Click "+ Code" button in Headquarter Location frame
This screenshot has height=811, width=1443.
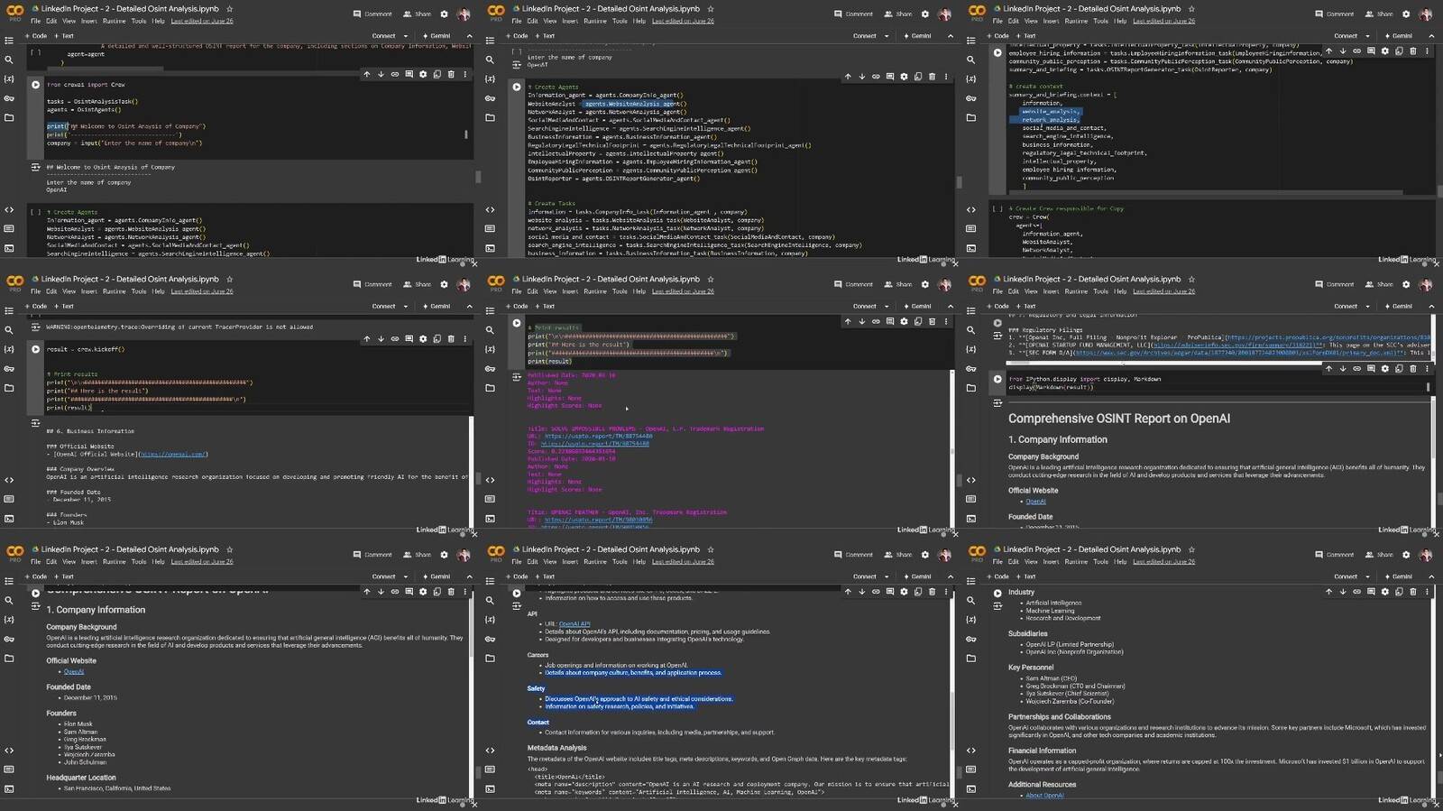click(x=36, y=576)
